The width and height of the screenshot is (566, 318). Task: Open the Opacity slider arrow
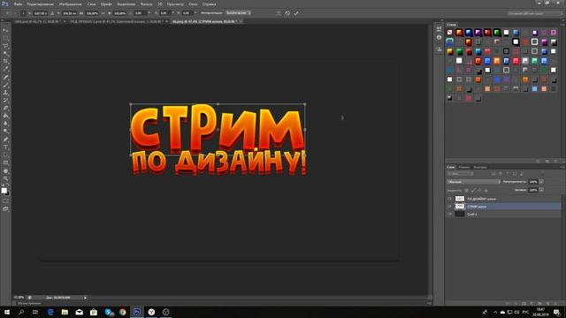(x=541, y=182)
